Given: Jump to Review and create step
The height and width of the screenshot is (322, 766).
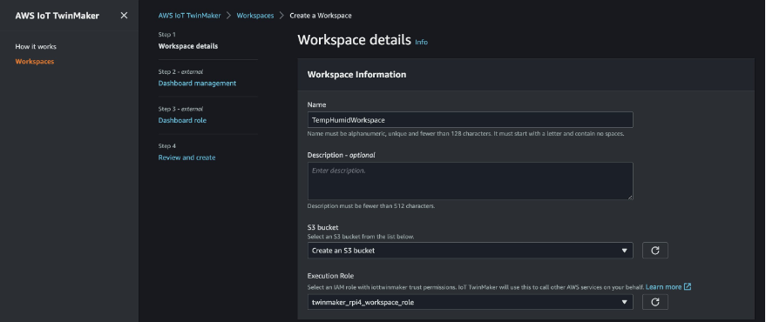Looking at the screenshot, I should click(186, 158).
